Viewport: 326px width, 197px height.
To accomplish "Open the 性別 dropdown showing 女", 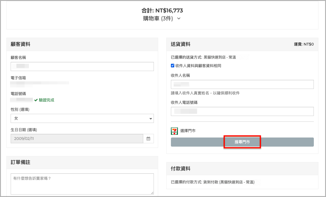I will (x=82, y=118).
